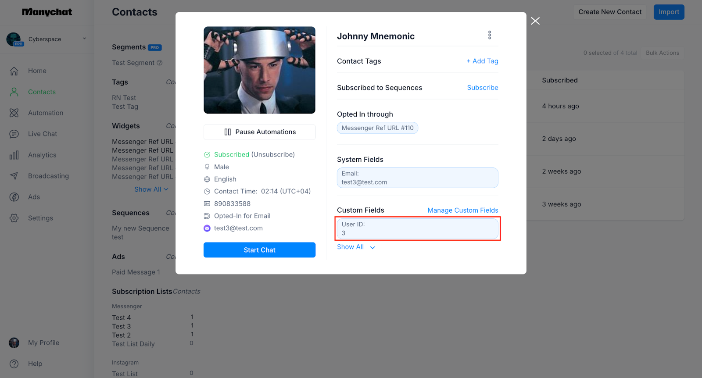Click the Pause Automations button
Image resolution: width=702 pixels, height=378 pixels.
coord(259,132)
